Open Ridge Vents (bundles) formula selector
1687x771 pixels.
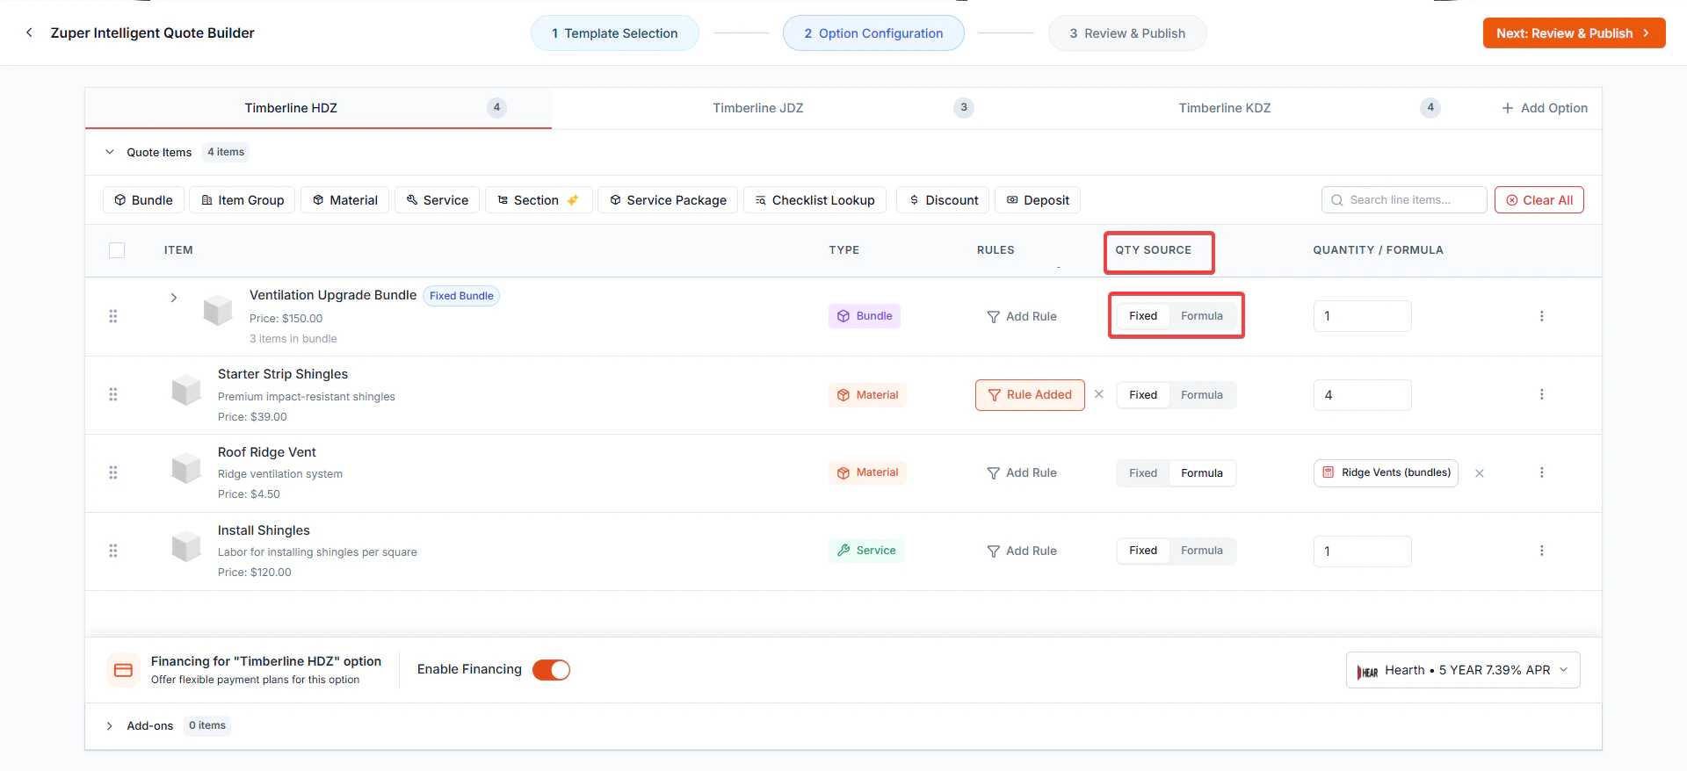tap(1386, 473)
